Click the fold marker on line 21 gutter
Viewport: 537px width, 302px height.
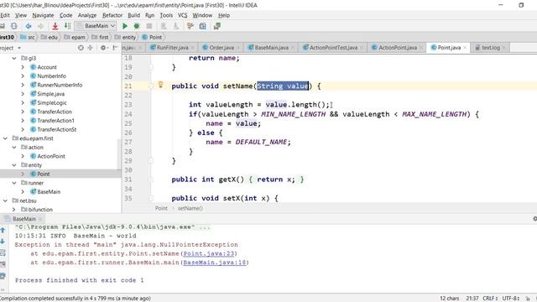(x=151, y=86)
